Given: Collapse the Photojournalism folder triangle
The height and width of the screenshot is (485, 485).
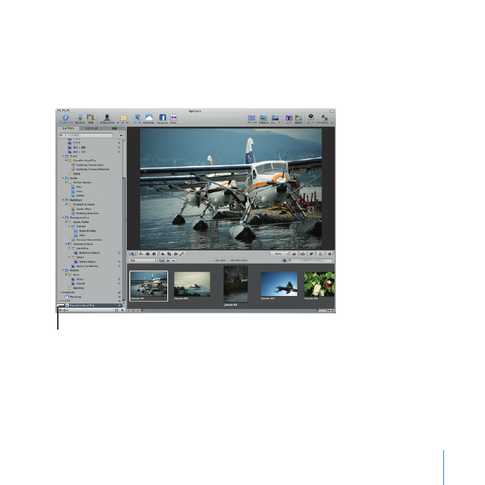Looking at the screenshot, I should [63, 218].
